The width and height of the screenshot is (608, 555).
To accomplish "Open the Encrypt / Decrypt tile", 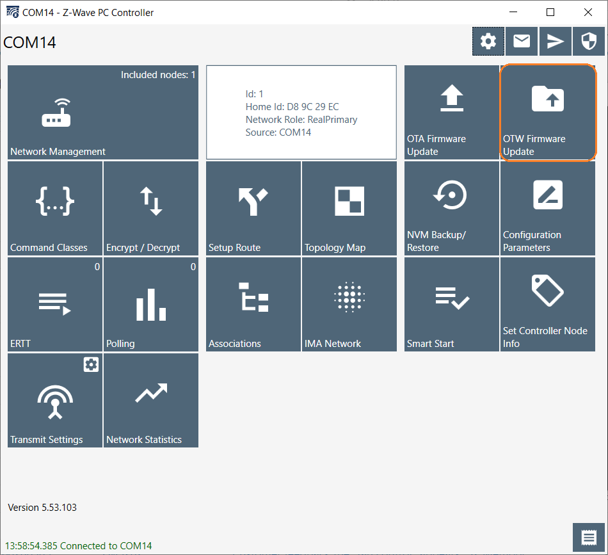I will pyautogui.click(x=151, y=209).
